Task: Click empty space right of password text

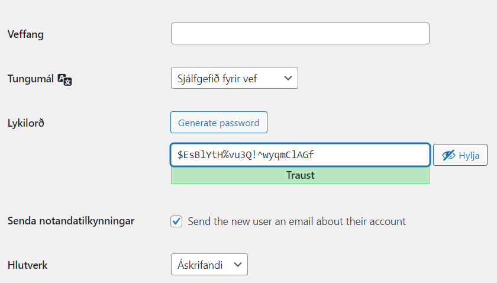Action: coord(371,155)
